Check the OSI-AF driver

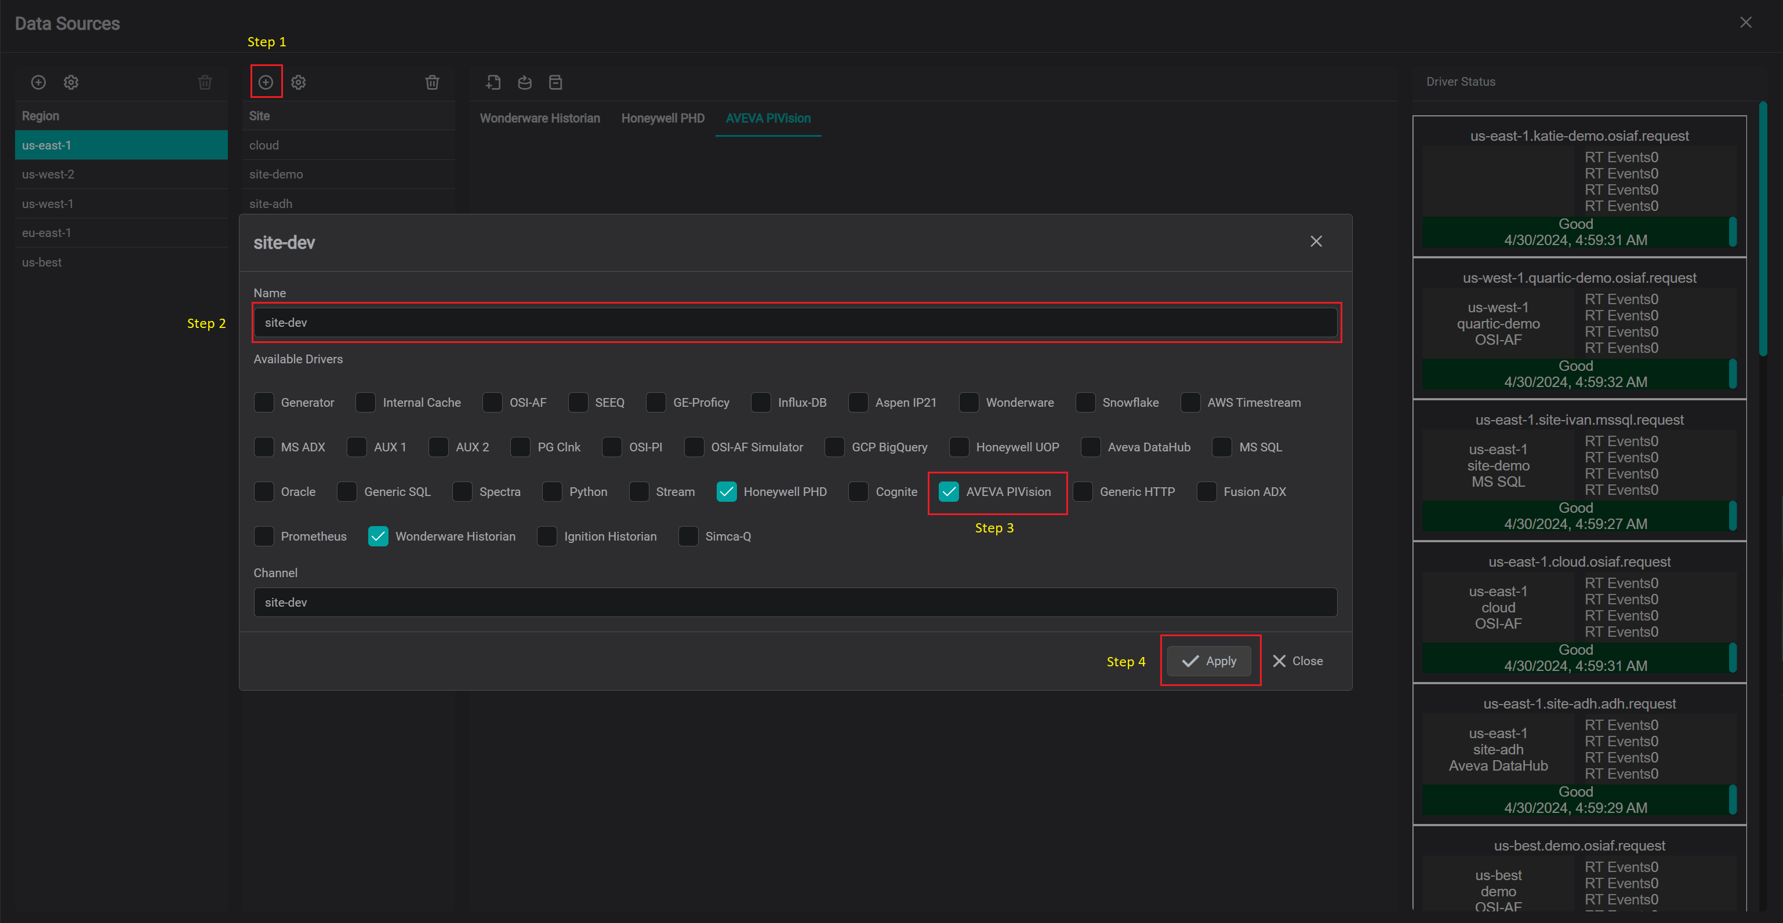coord(492,403)
